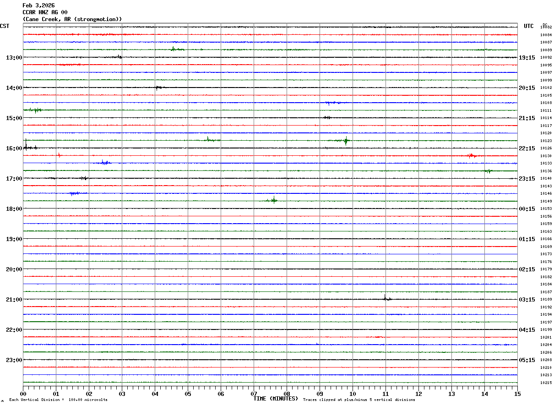Click the spike starting the 16:00 black trace

pos(26,146)
